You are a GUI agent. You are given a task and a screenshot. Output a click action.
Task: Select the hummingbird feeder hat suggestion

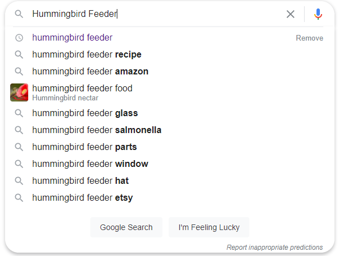point(80,181)
